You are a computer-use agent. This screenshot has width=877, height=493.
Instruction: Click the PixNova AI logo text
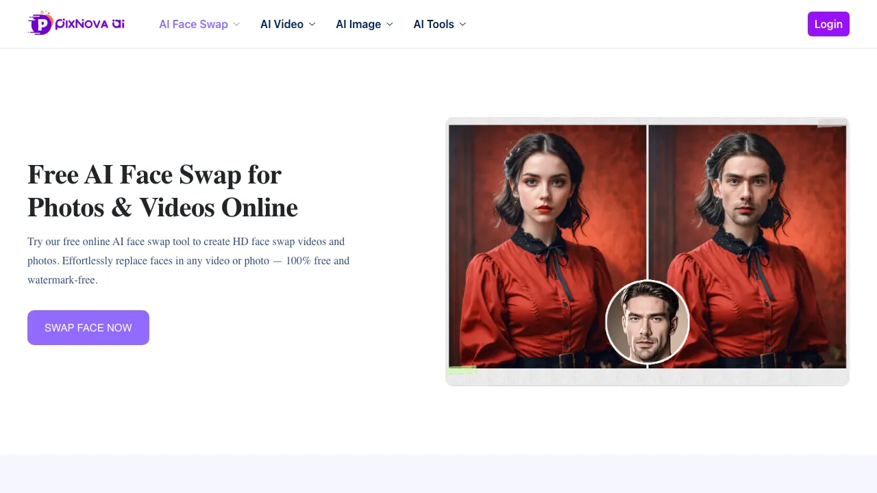(x=89, y=24)
